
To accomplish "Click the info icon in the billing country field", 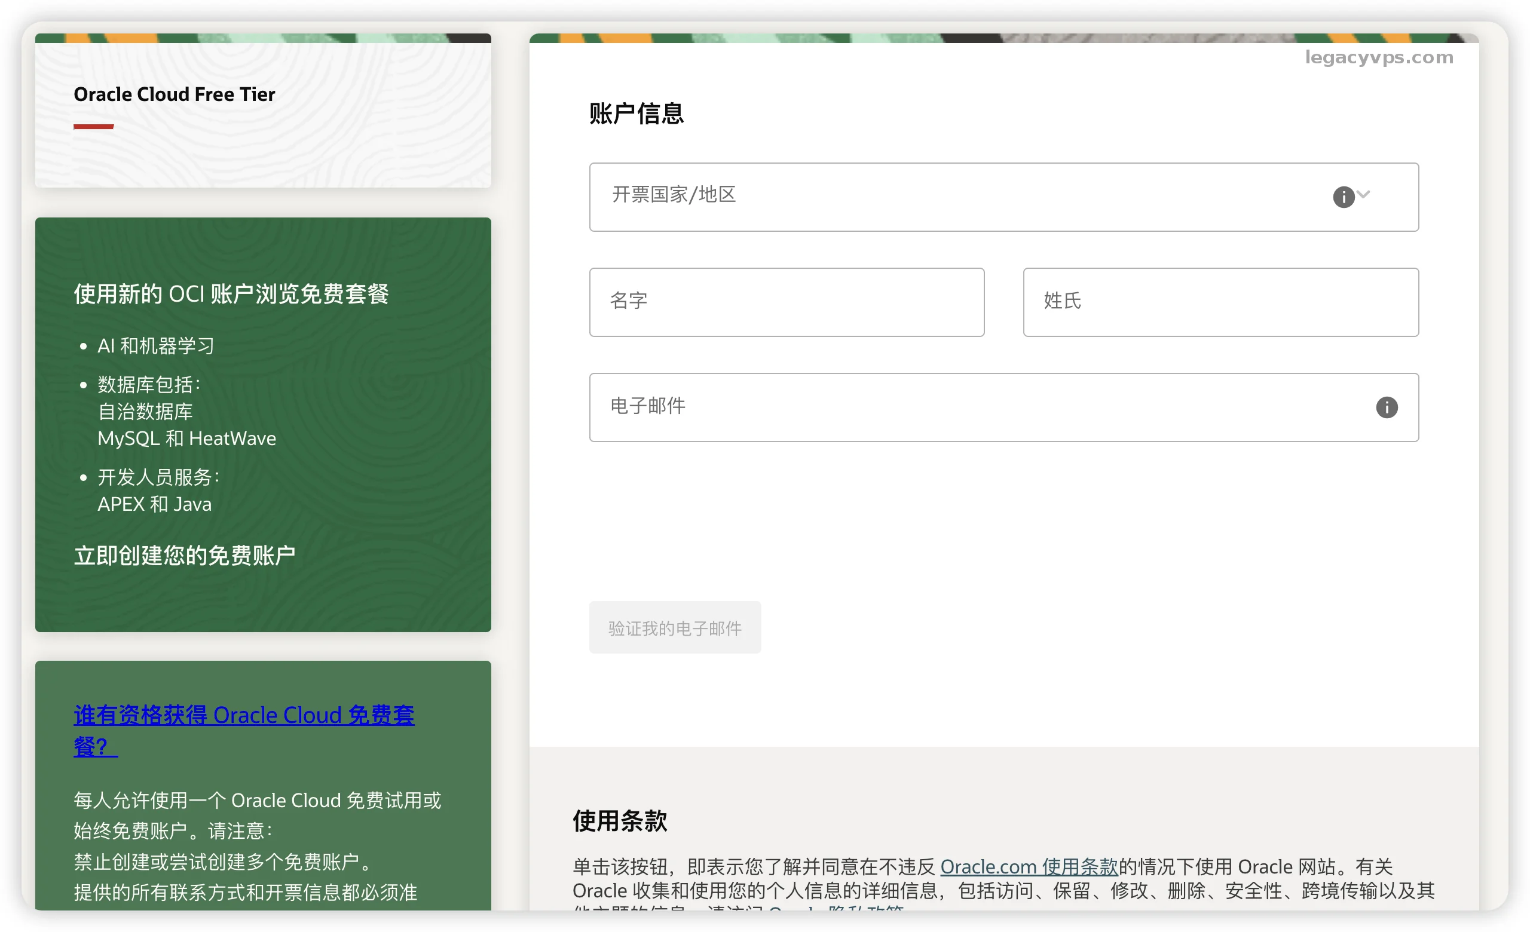I will (1343, 197).
